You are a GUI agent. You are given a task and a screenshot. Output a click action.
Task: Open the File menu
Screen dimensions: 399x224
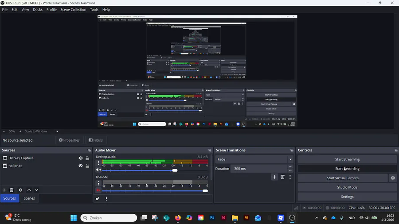[5, 10]
